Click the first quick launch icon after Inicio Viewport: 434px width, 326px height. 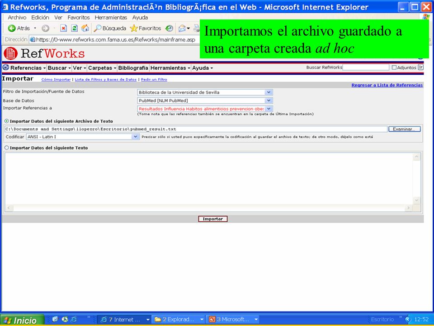[55, 319]
